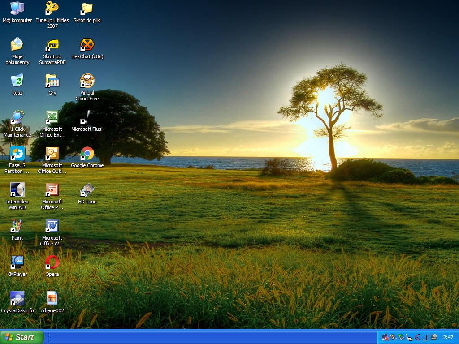
Task: Select the Microsoft Office Excel shortcut
Action: (52, 117)
